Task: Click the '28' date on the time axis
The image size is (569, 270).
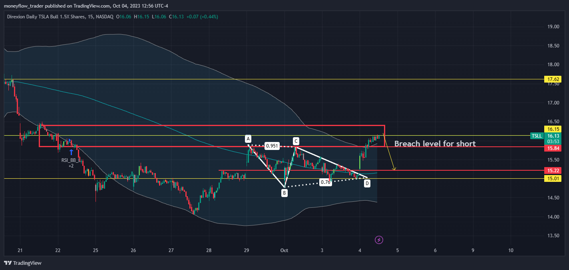Action: (209, 250)
